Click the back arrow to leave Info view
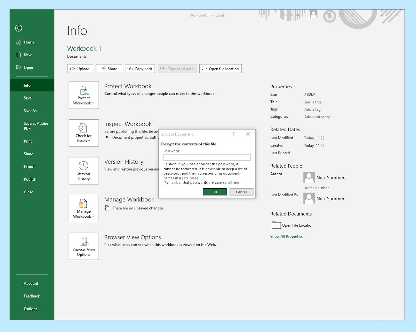The width and height of the screenshot is (416, 332). click(x=18, y=28)
